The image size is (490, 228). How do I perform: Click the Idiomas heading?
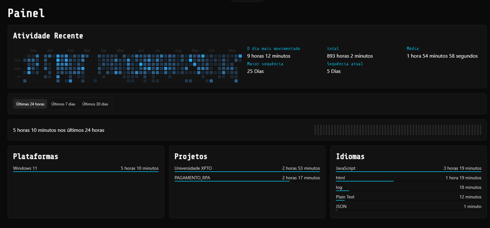pyautogui.click(x=350, y=156)
